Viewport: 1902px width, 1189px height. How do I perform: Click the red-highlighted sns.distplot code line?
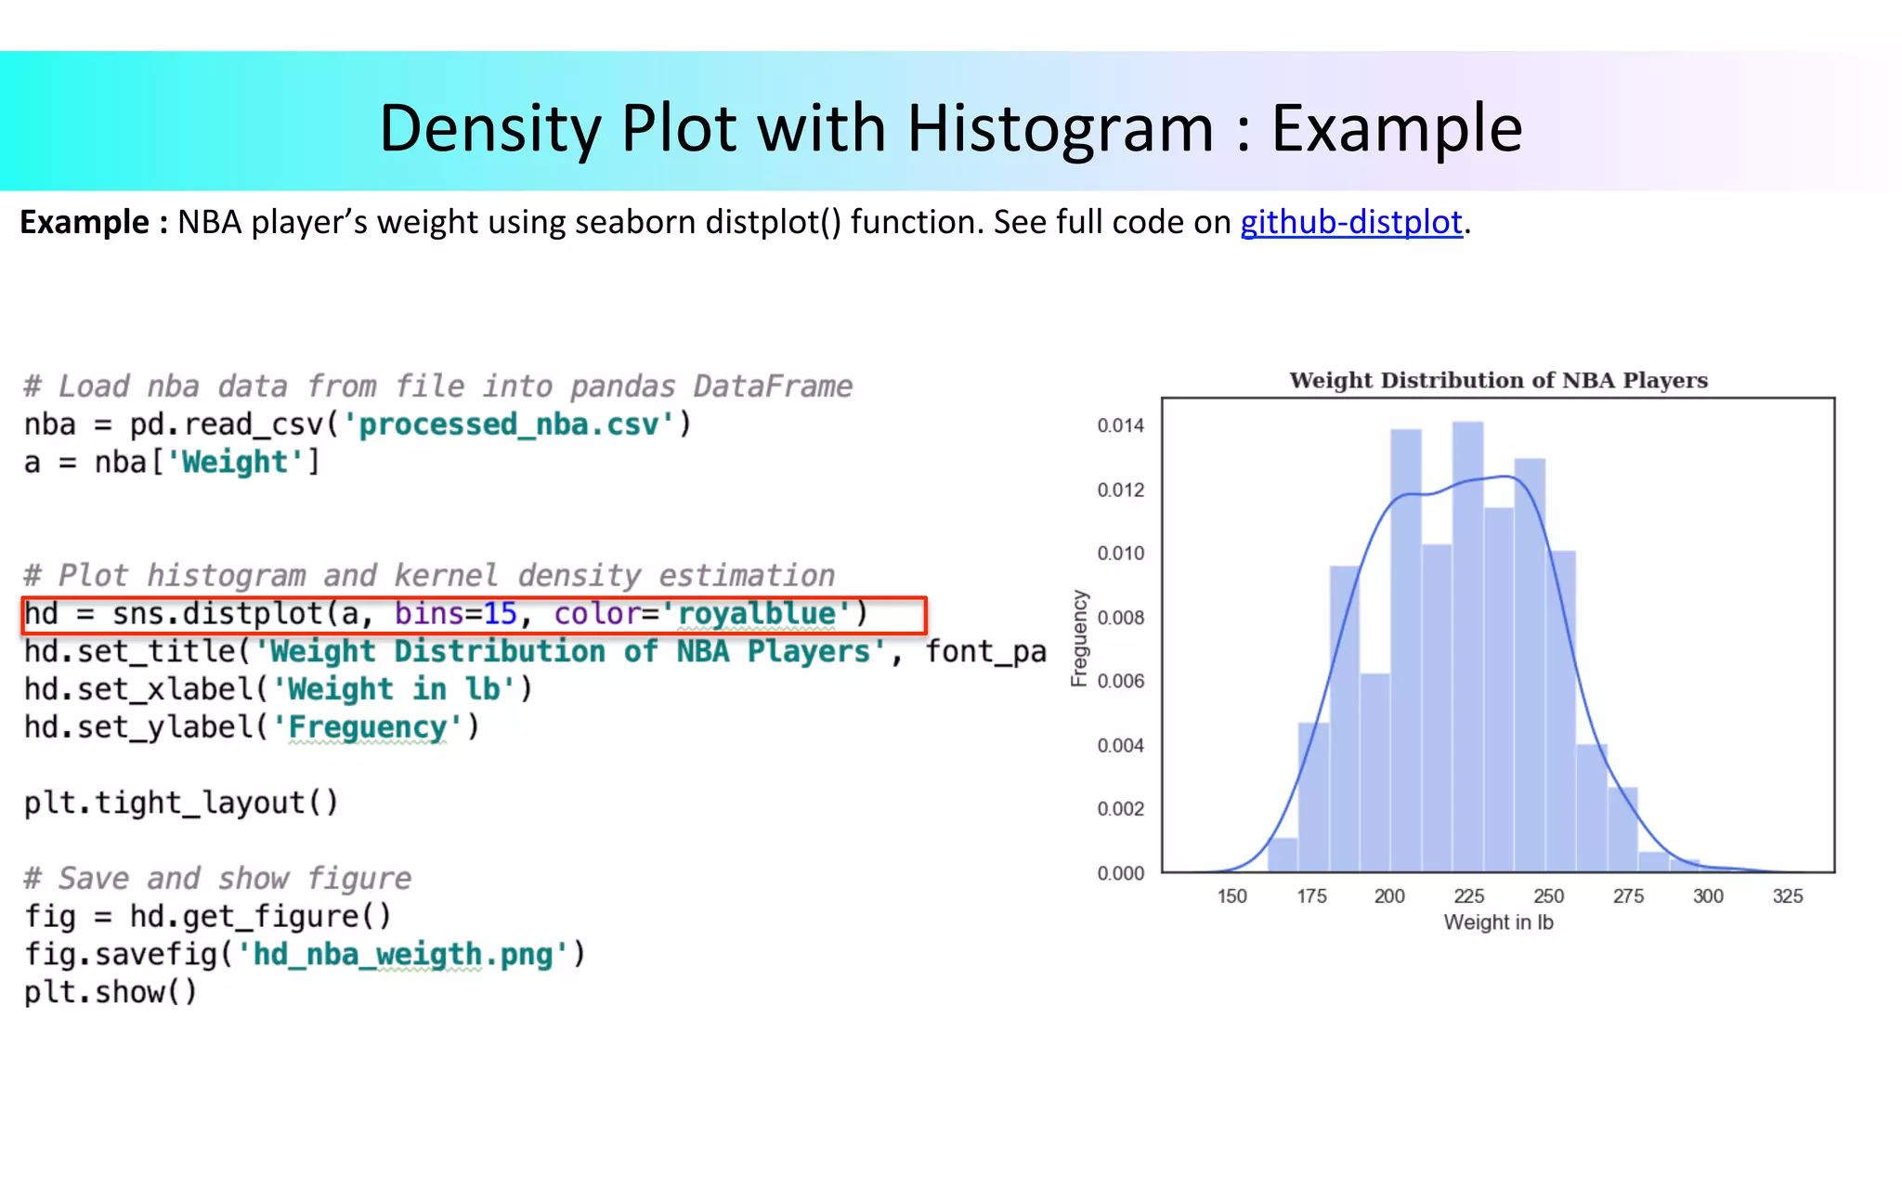(474, 614)
